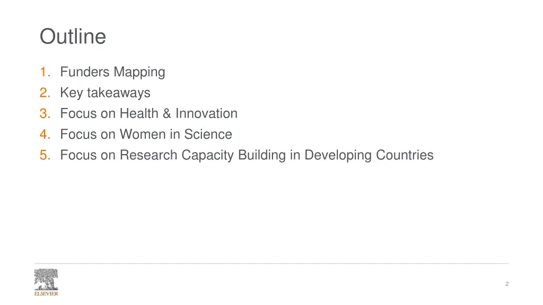Click the word Science in item four
This screenshot has width=543, height=305.
[x=208, y=134]
